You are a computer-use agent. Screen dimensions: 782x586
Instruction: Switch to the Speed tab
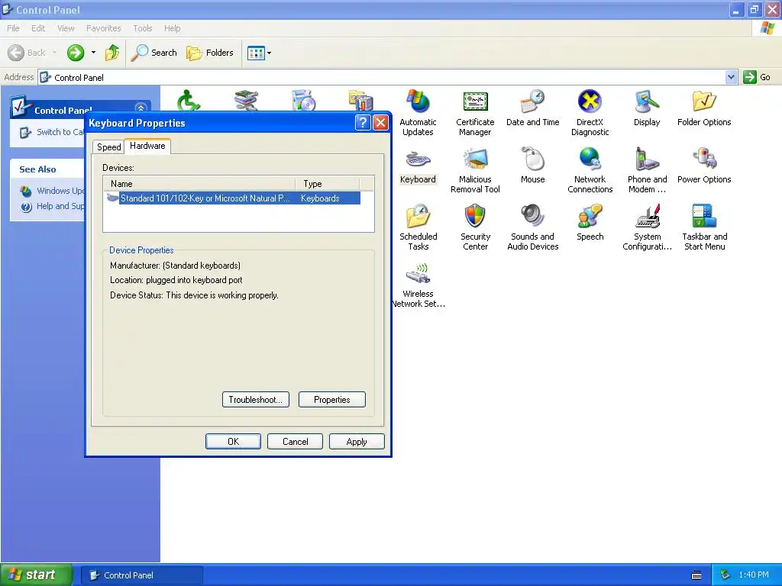[108, 147]
